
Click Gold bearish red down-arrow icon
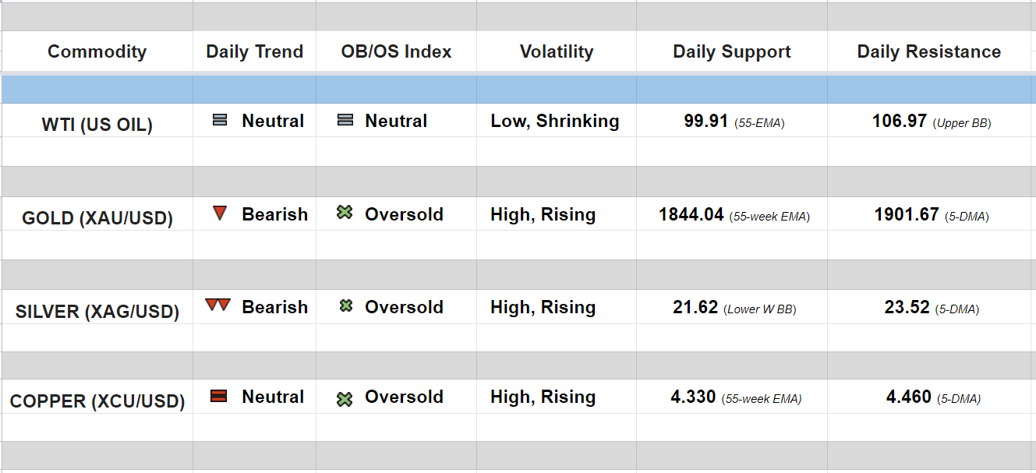click(x=220, y=213)
